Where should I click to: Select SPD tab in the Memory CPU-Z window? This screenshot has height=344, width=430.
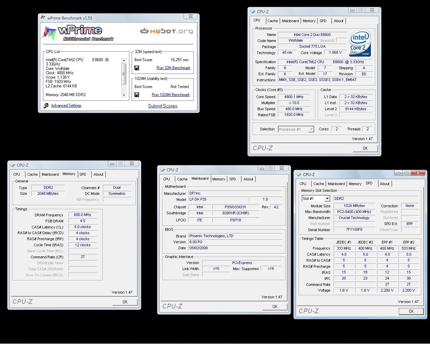point(83,174)
